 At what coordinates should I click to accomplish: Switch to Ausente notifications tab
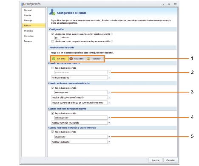(95, 59)
